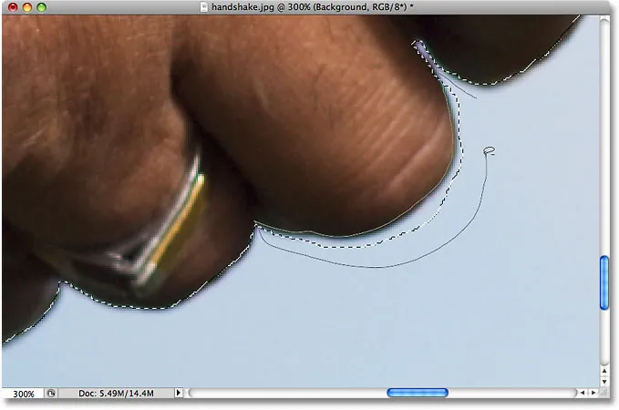Click the scroll left arrow
The image size is (619, 410).
[x=583, y=393]
